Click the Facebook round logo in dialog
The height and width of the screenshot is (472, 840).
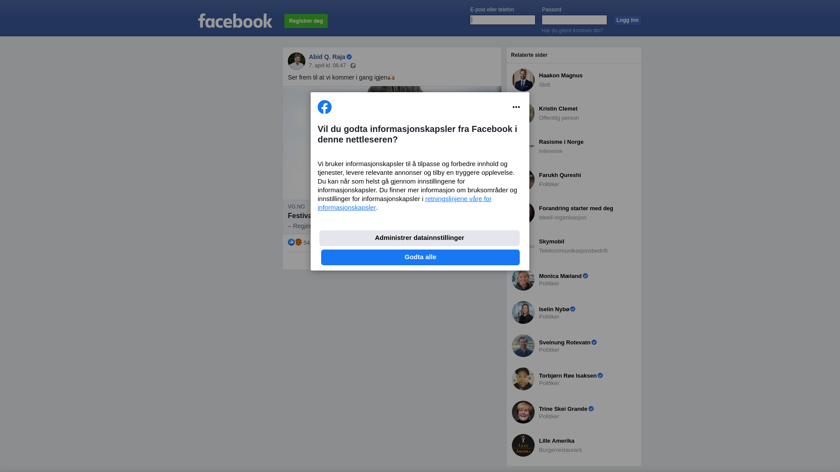pyautogui.click(x=325, y=107)
